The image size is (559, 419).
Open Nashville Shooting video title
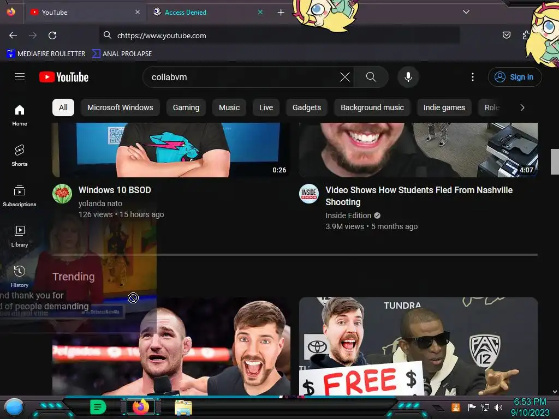(419, 196)
